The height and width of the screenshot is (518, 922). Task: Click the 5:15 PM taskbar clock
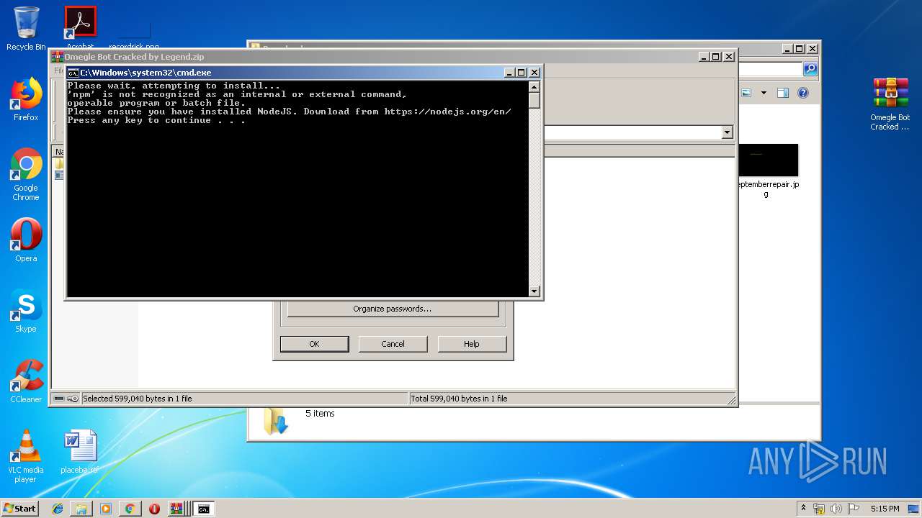click(885, 509)
